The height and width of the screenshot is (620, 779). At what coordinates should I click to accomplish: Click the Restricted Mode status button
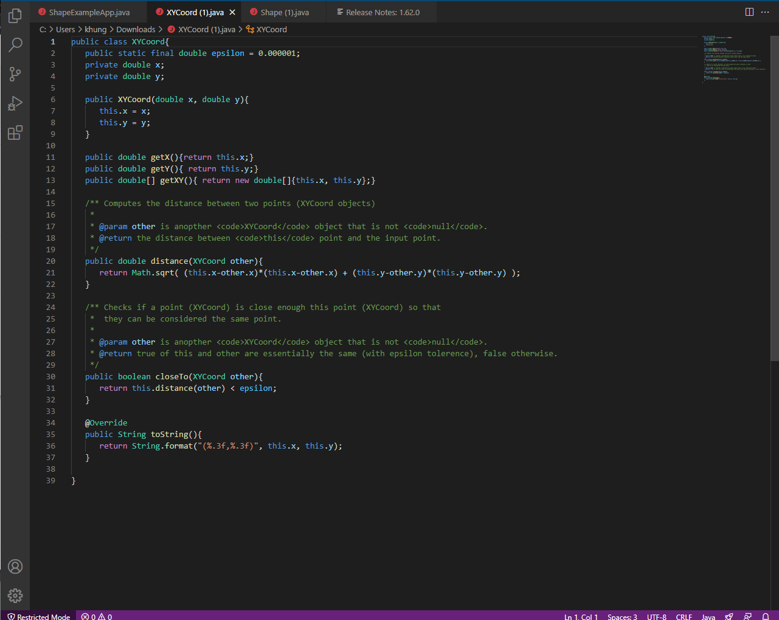39,616
